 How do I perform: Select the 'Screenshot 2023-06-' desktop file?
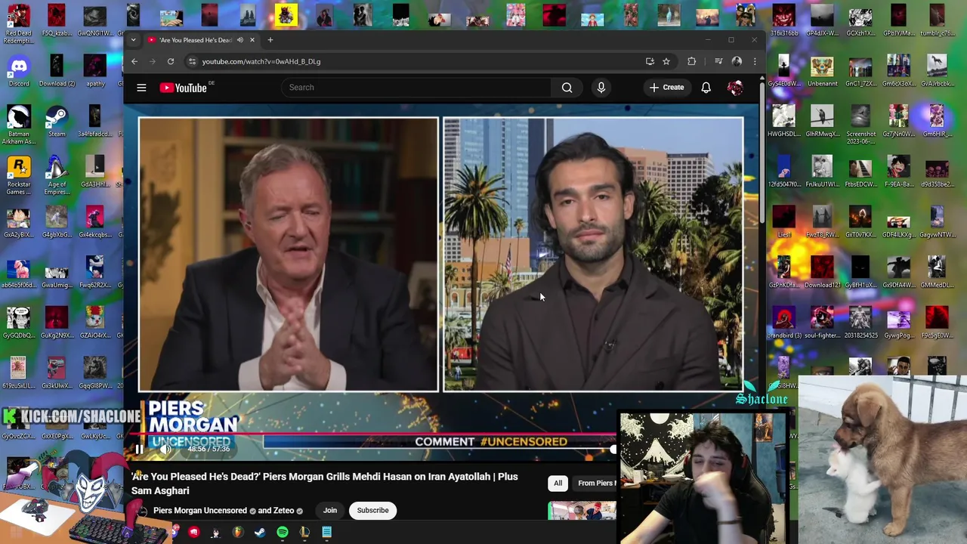[x=860, y=124]
